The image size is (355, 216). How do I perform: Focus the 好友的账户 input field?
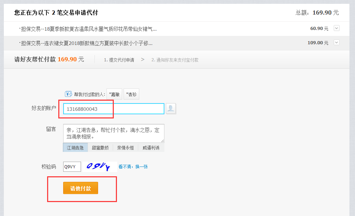point(113,109)
